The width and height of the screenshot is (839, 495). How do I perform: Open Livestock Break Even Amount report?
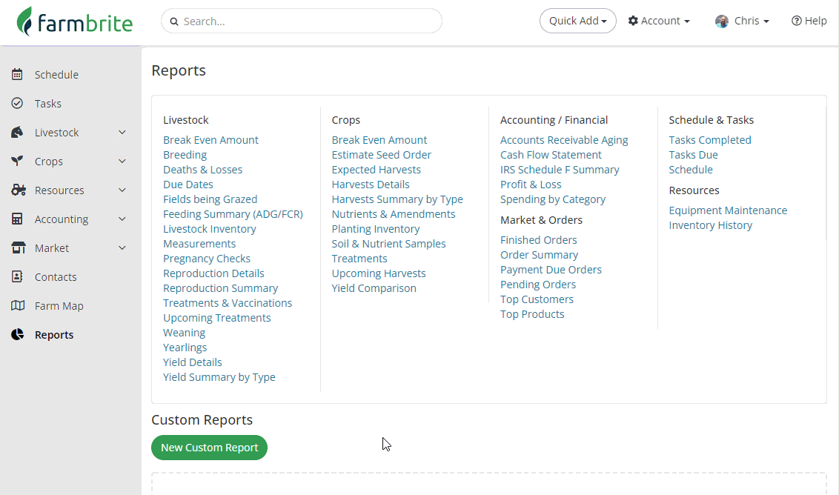210,139
